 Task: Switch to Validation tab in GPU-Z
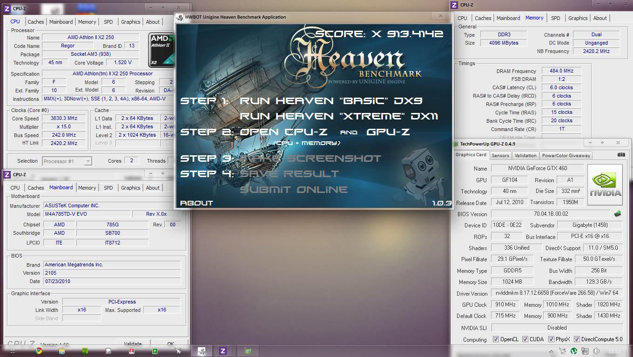pyautogui.click(x=525, y=155)
